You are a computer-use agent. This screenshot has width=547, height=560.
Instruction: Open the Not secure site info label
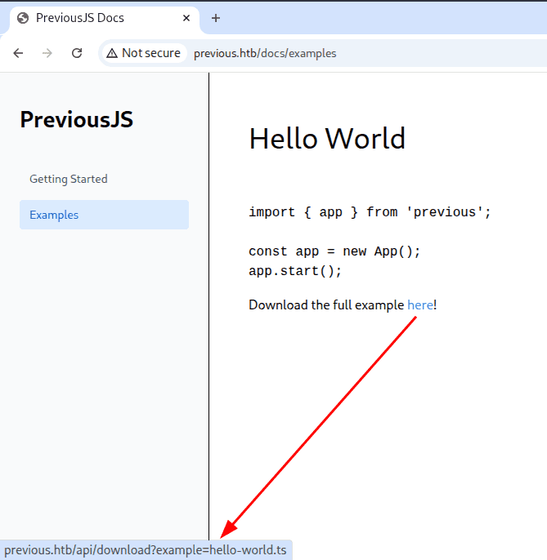tap(150, 53)
